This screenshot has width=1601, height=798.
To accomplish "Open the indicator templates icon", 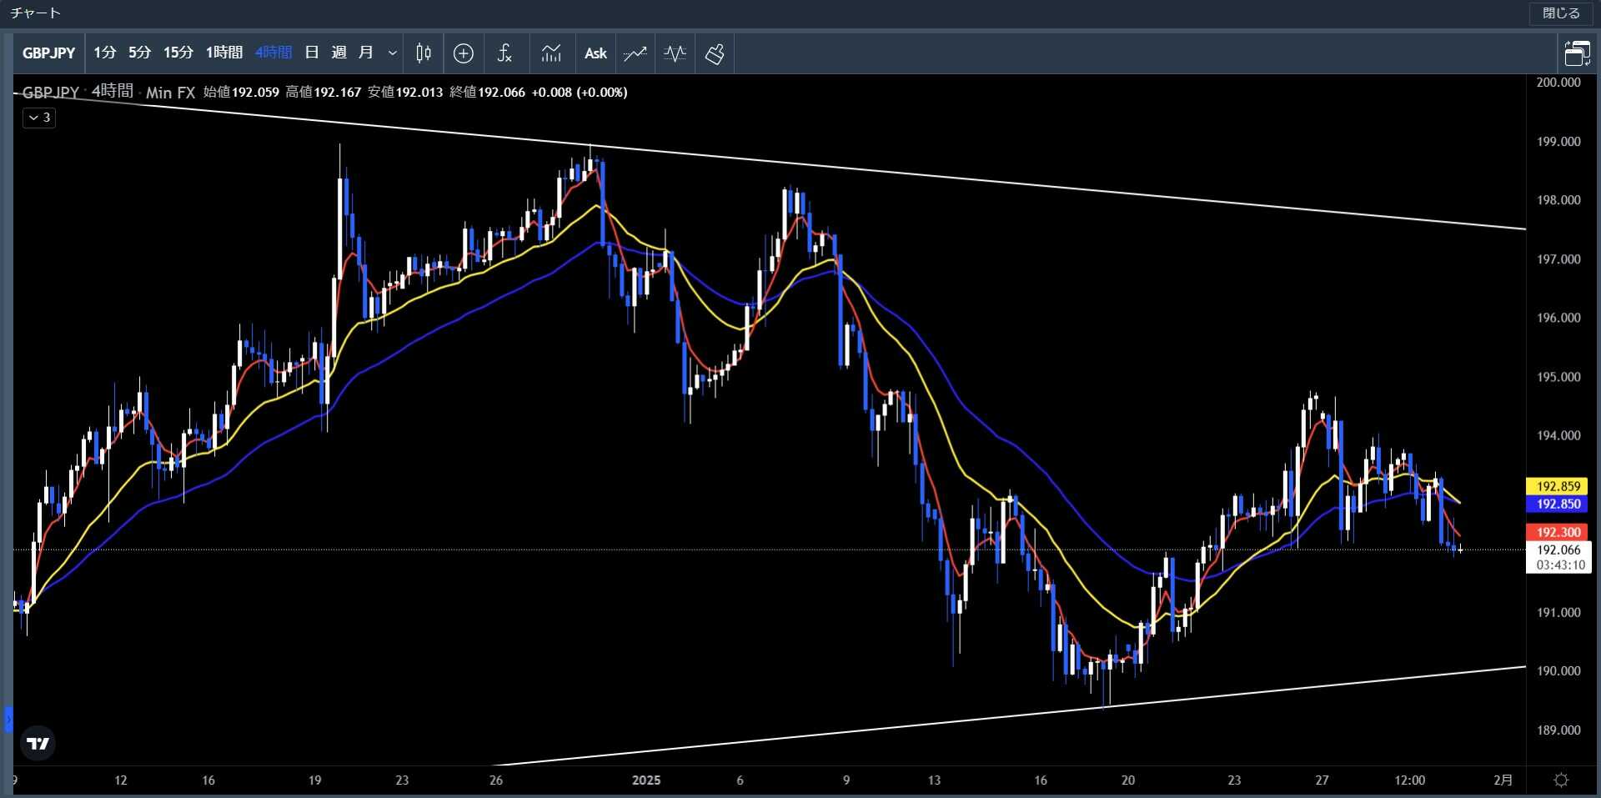I will click(551, 53).
